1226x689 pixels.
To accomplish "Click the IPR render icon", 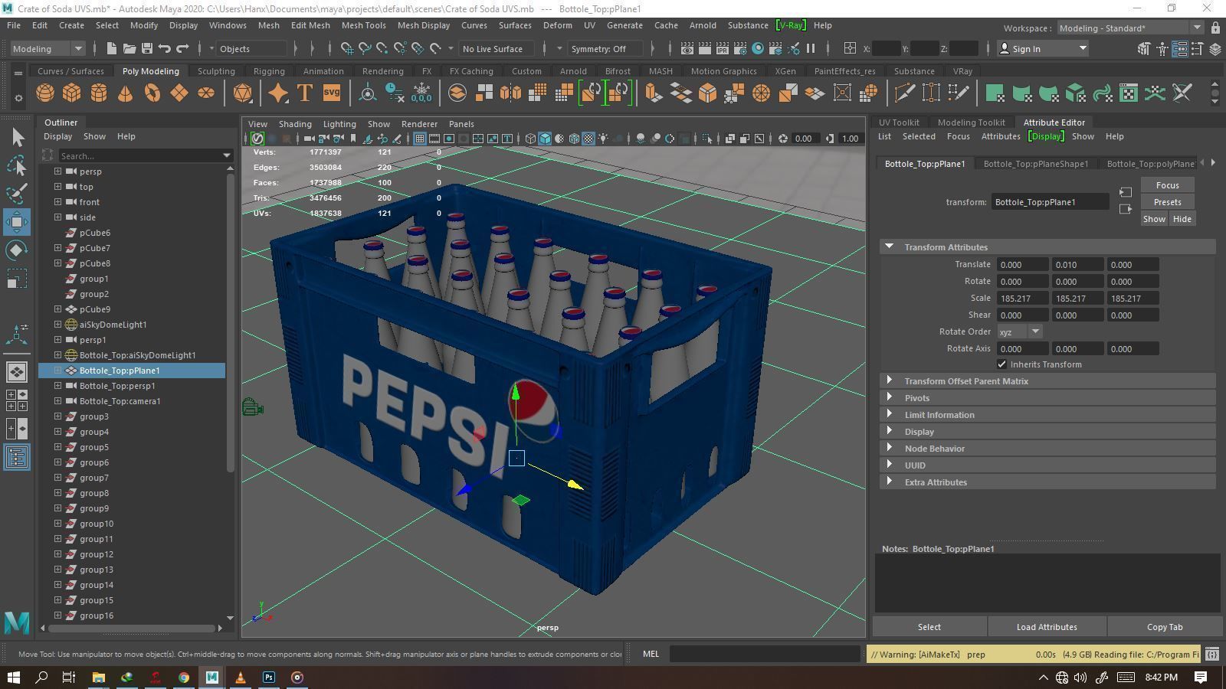I will [x=722, y=49].
